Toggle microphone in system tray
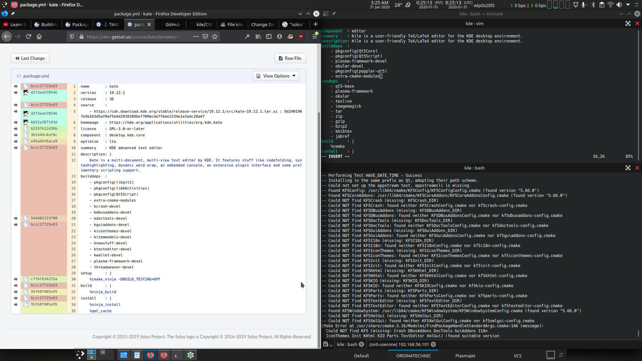642x361 pixels. click(584, 5)
